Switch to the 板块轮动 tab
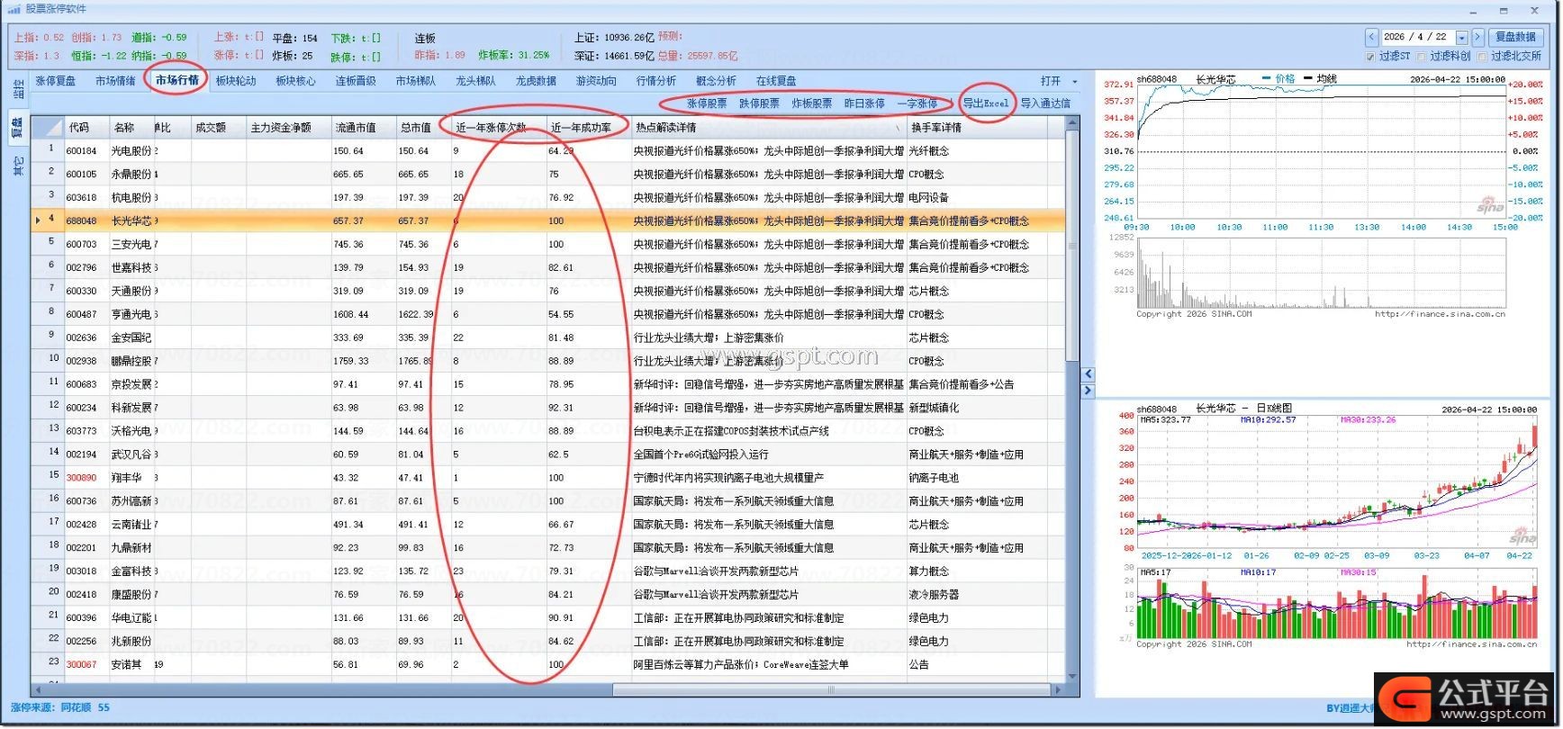1563x729 pixels. click(x=236, y=81)
